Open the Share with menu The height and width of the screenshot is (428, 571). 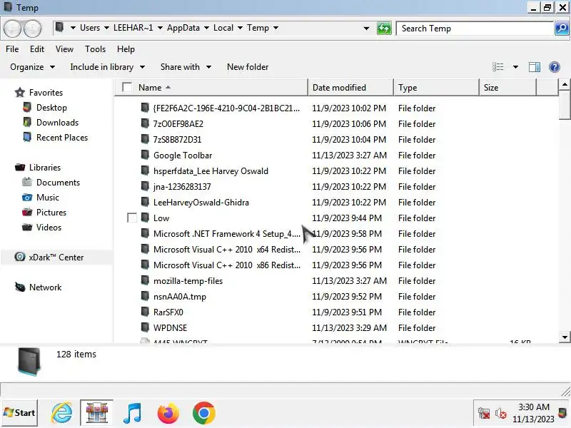[186, 67]
